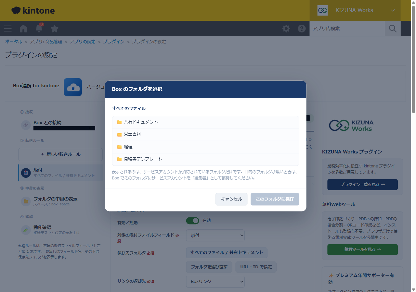Click the プラグイン一覧を見る button
416x292 pixels.
click(x=362, y=185)
